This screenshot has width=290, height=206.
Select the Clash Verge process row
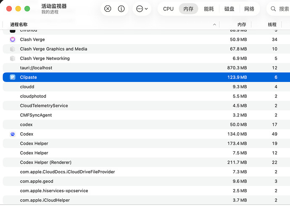(146, 40)
